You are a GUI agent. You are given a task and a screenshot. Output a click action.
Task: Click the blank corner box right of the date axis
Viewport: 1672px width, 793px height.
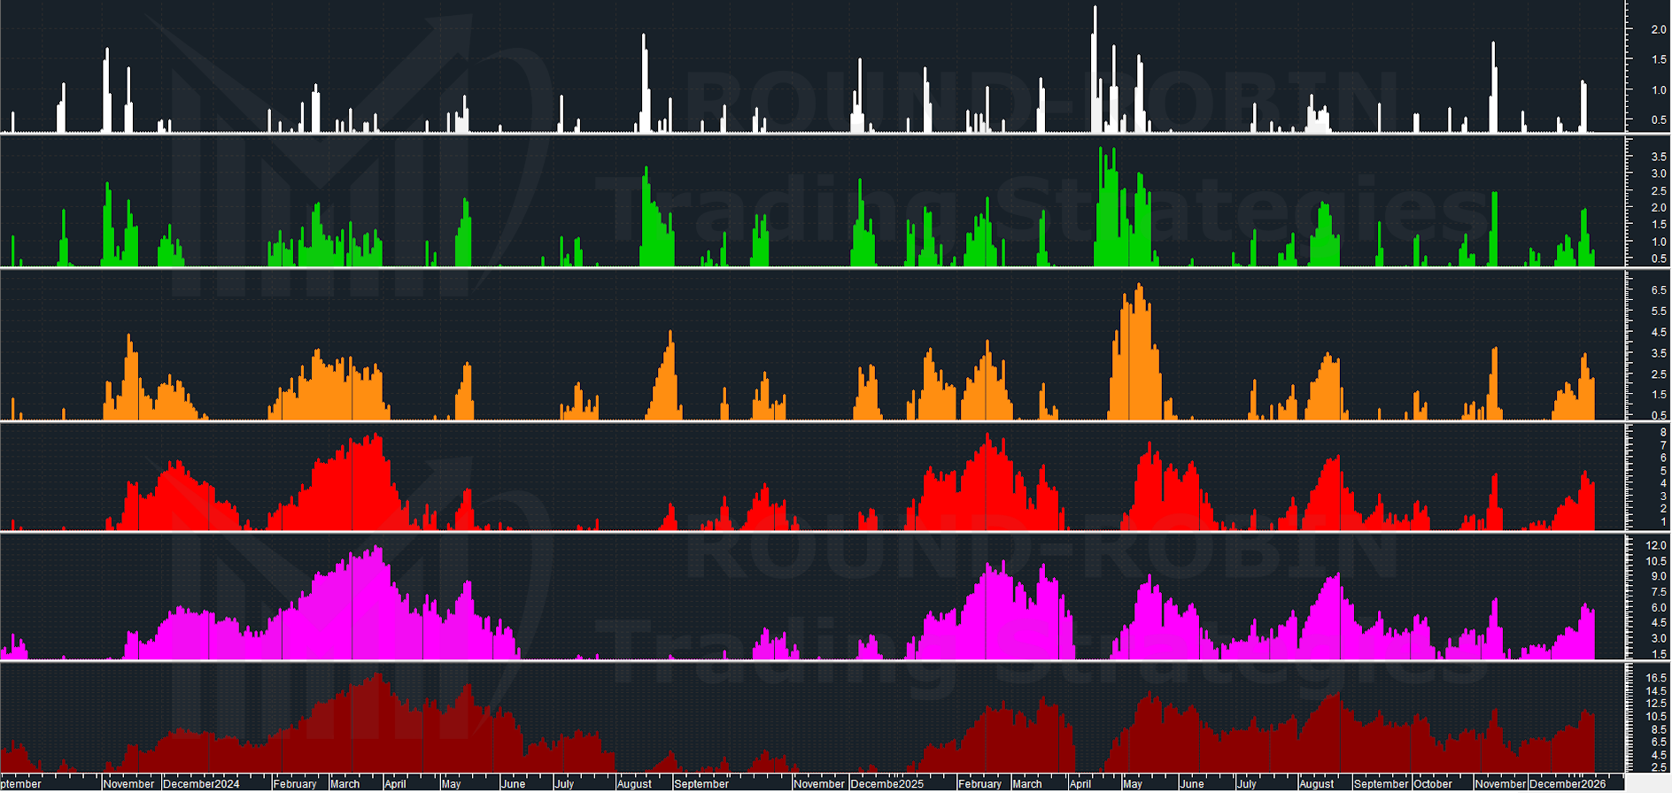click(1647, 783)
